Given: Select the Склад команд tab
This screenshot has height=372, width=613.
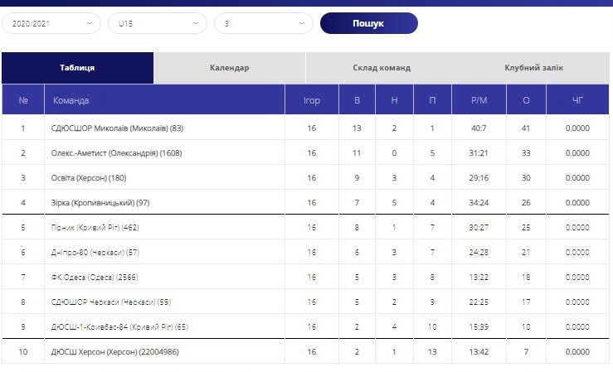Looking at the screenshot, I should click(382, 68).
